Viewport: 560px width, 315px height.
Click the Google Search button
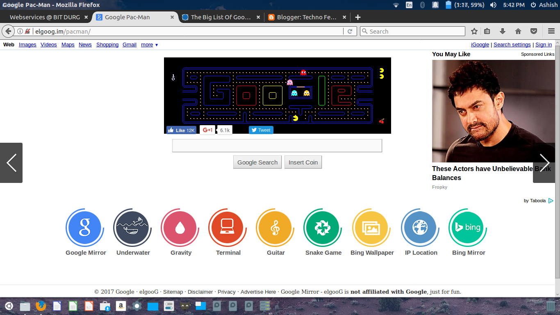257,162
